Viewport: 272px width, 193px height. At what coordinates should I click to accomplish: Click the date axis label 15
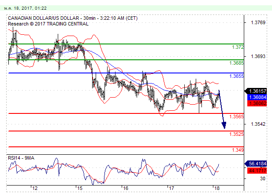point(80,188)
